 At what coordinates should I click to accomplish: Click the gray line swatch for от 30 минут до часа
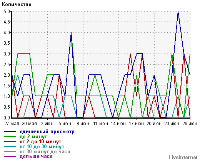tap(10, 151)
